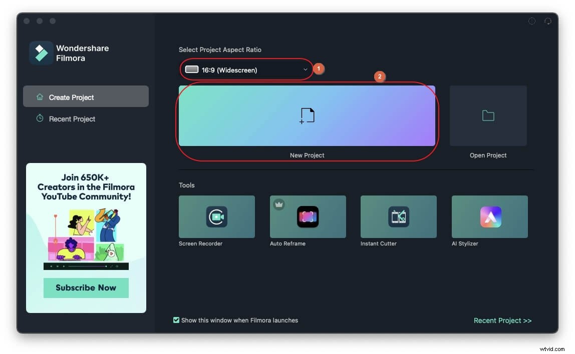This screenshot has width=575, height=354.
Task: Launch the Instant Cutter tool
Action: click(x=398, y=216)
